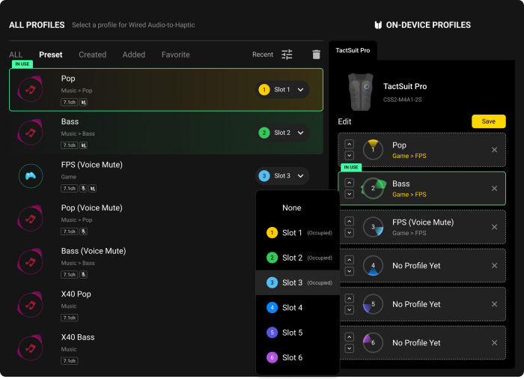Click the slot 3 dial icon
Viewport: 524px width, 379px height.
pyautogui.click(x=373, y=227)
